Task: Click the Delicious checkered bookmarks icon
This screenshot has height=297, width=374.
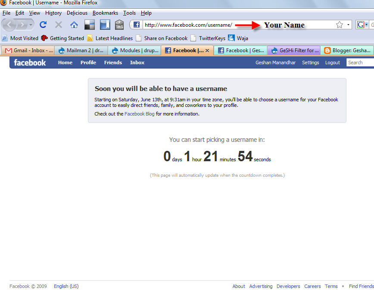Action: tap(90, 25)
